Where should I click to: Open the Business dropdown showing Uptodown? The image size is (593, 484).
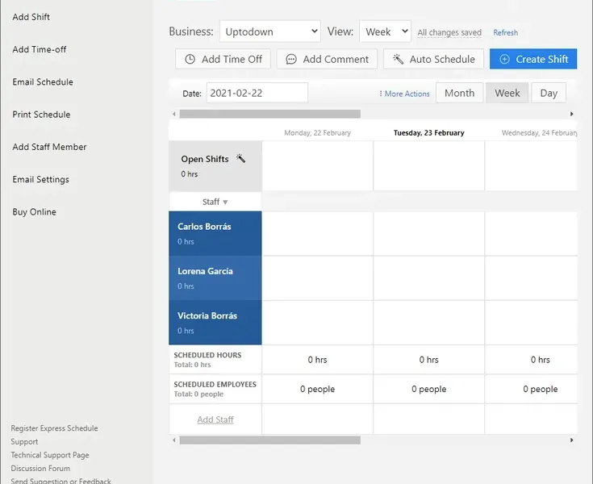click(x=269, y=31)
